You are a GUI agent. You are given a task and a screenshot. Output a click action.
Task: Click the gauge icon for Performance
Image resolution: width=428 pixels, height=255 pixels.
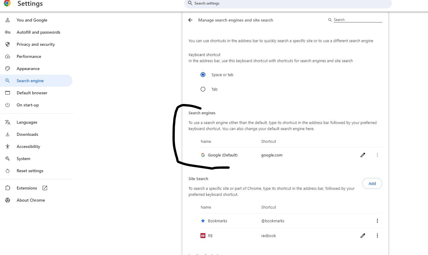[x=8, y=56]
